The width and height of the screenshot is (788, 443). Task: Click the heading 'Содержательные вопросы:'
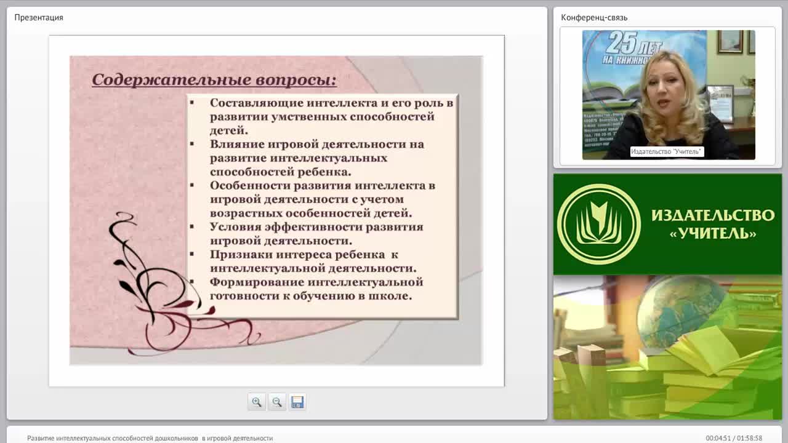214,80
